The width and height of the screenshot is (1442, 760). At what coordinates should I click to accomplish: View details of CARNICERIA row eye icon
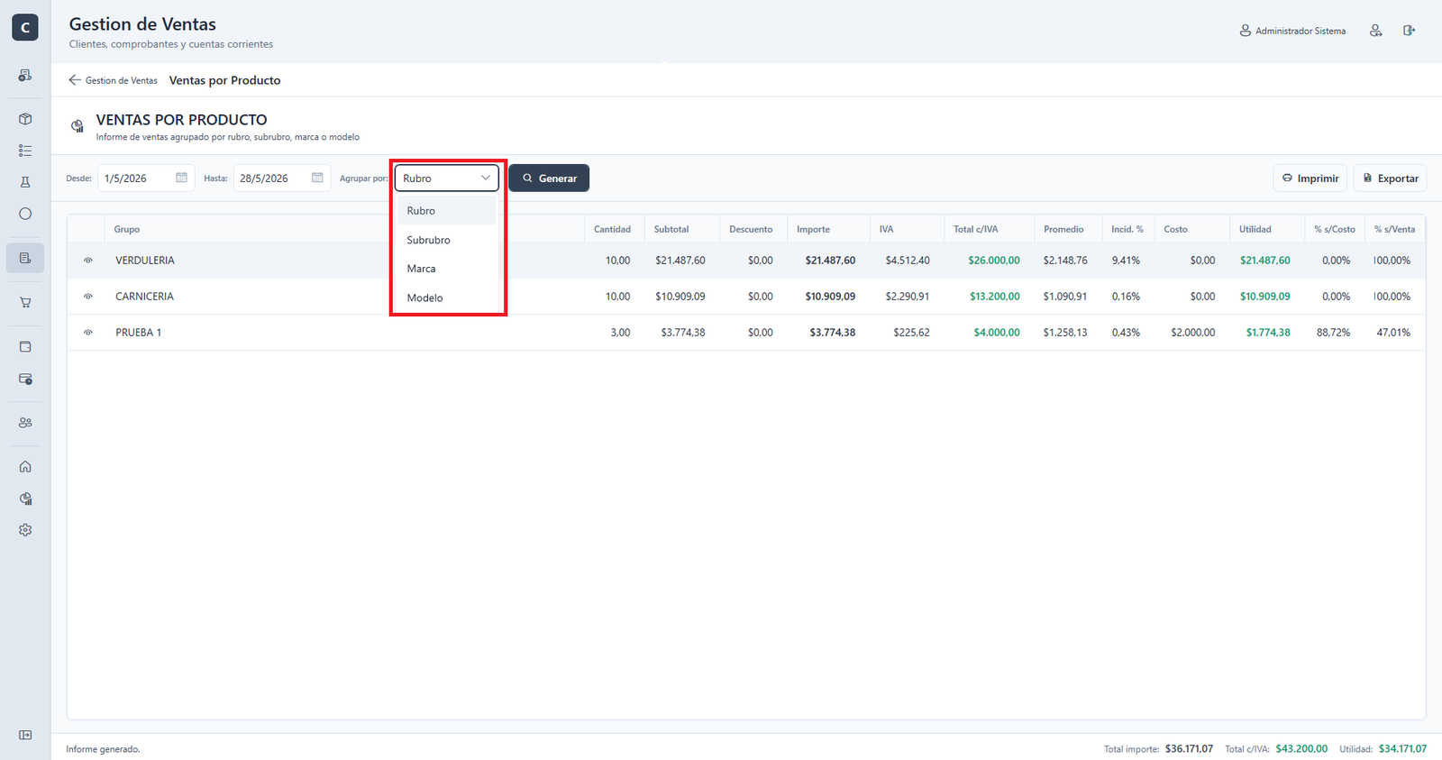point(88,297)
